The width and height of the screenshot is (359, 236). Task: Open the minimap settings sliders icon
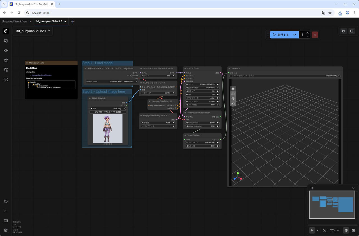[312, 188]
